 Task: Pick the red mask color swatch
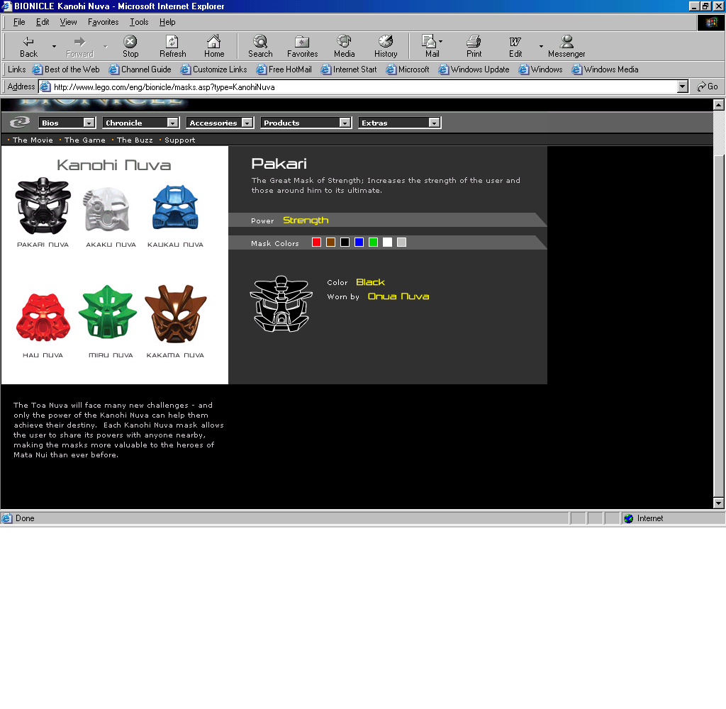pos(316,242)
